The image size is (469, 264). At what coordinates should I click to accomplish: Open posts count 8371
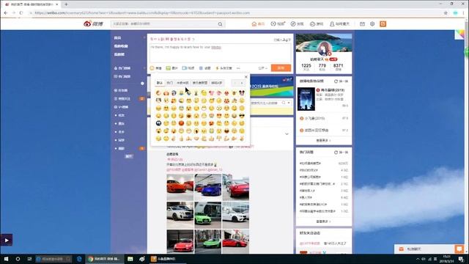(x=339, y=67)
